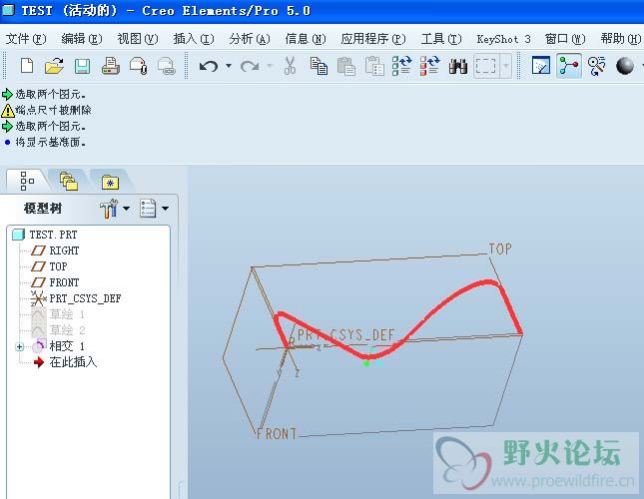Click the 在此插入 insert-here marker
The image size is (644, 499).
65,362
